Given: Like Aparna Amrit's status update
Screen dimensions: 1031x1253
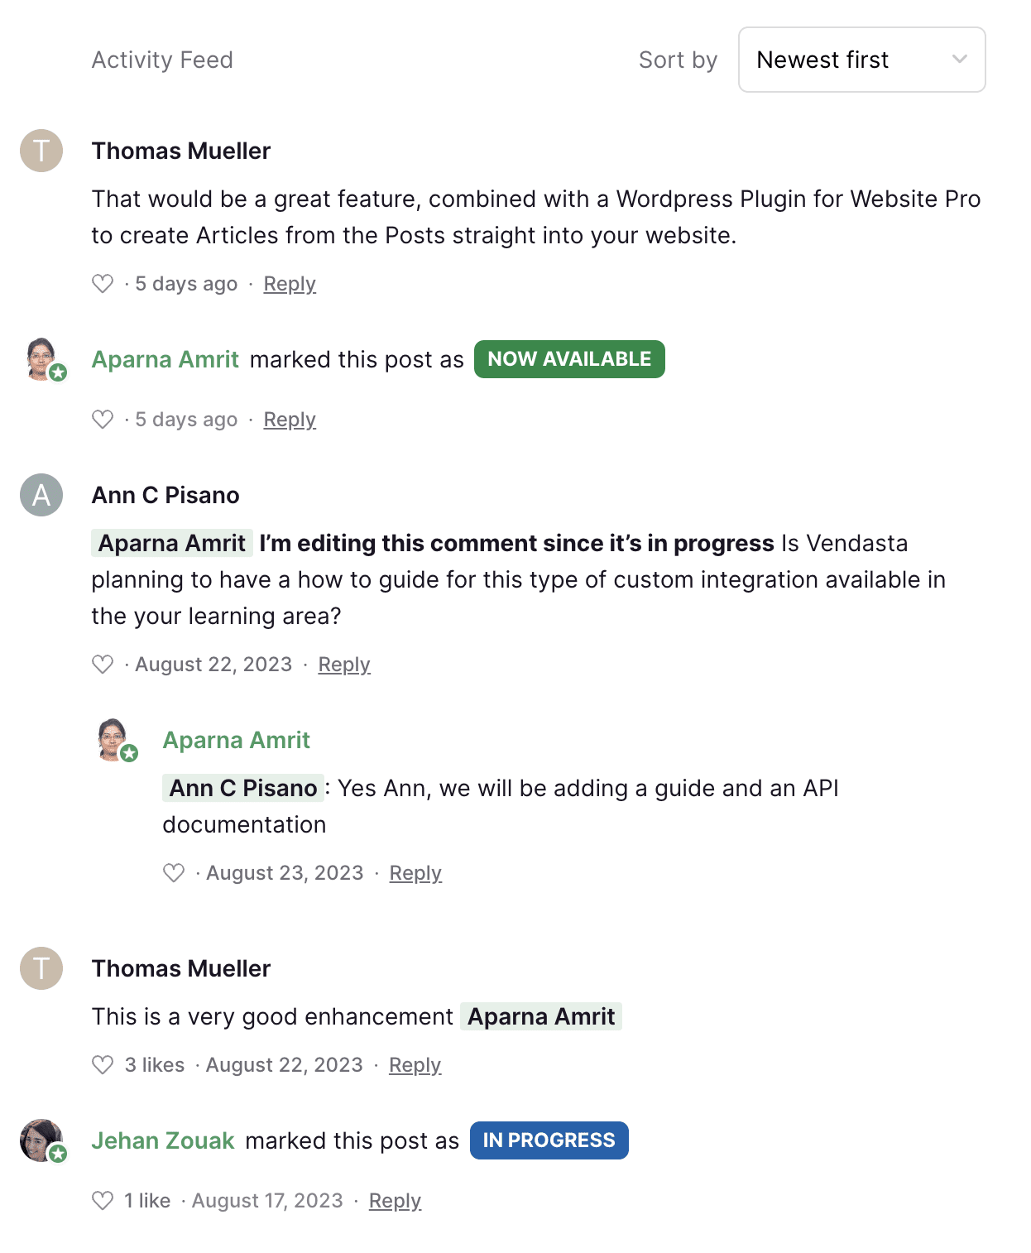Looking at the screenshot, I should pos(103,419).
